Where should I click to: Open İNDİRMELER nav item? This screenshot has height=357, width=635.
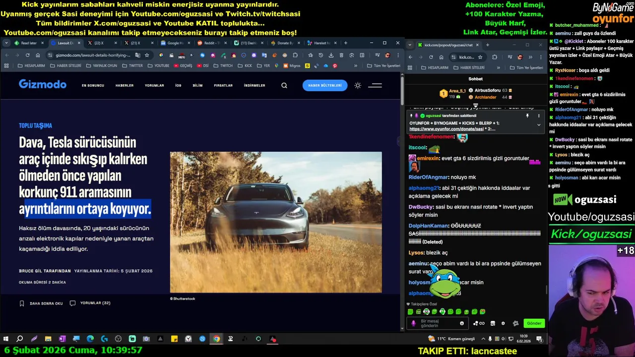pos(254,85)
